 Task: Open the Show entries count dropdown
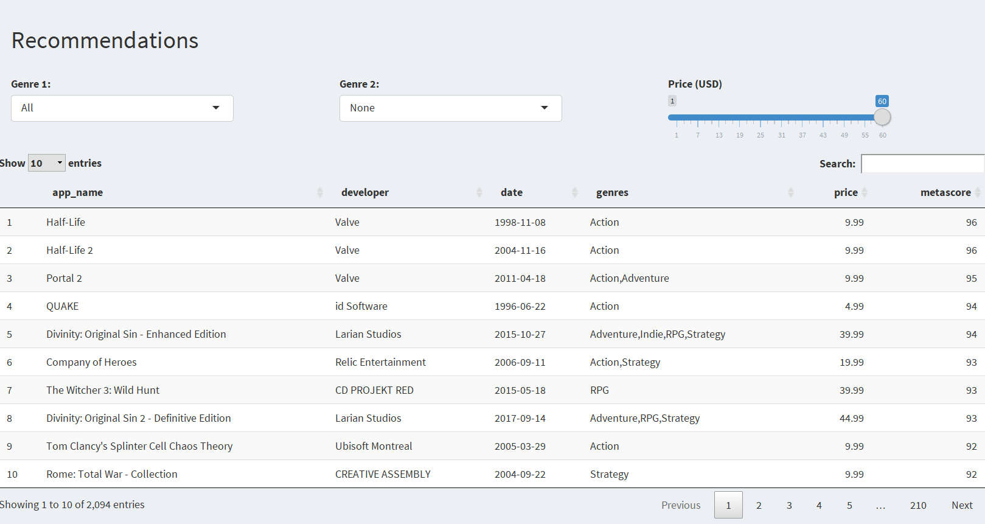[x=47, y=163]
